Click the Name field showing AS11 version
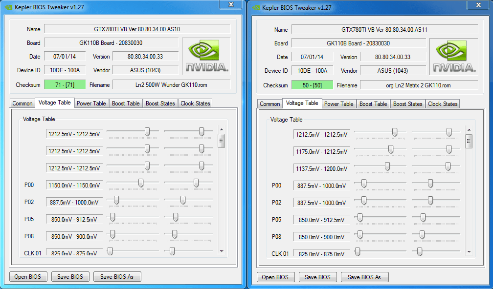 point(384,30)
